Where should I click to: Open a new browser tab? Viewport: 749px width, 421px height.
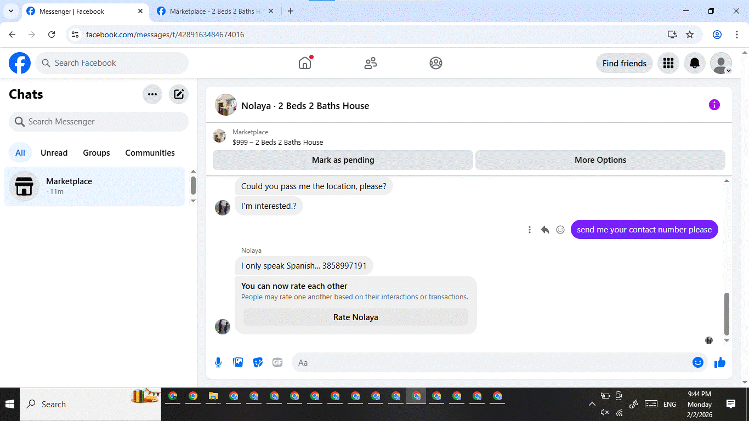click(x=291, y=11)
